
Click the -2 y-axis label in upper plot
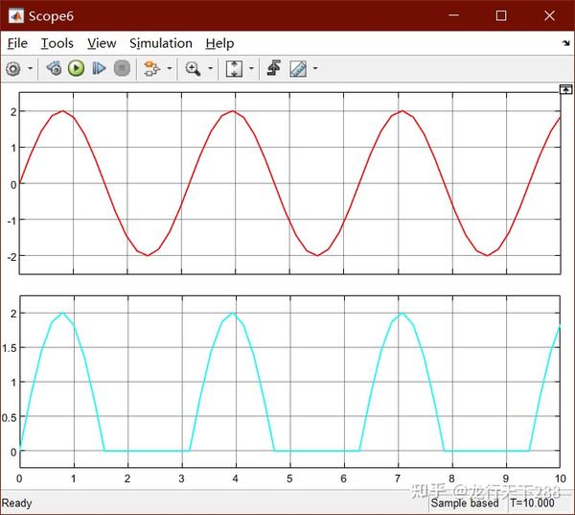(11, 257)
